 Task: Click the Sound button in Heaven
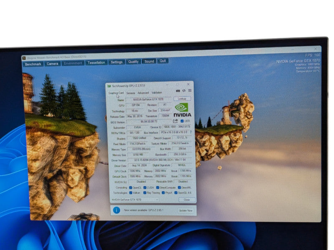click(149, 61)
